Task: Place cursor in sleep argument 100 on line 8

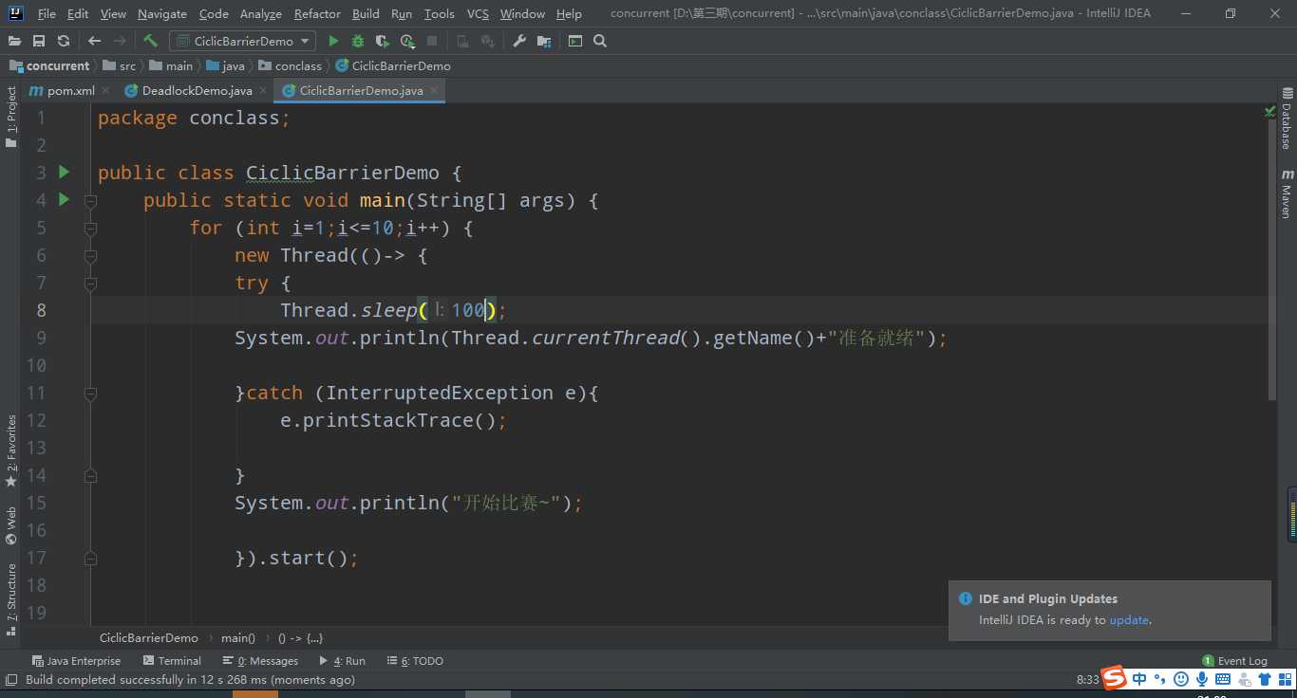Action: (468, 310)
